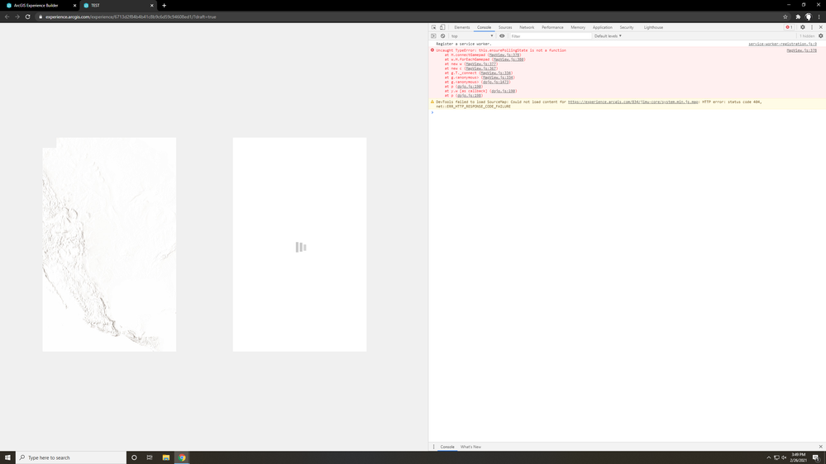Viewport: 826px width, 464px height.
Task: Close the bottom DevTools drawer
Action: coord(820,447)
